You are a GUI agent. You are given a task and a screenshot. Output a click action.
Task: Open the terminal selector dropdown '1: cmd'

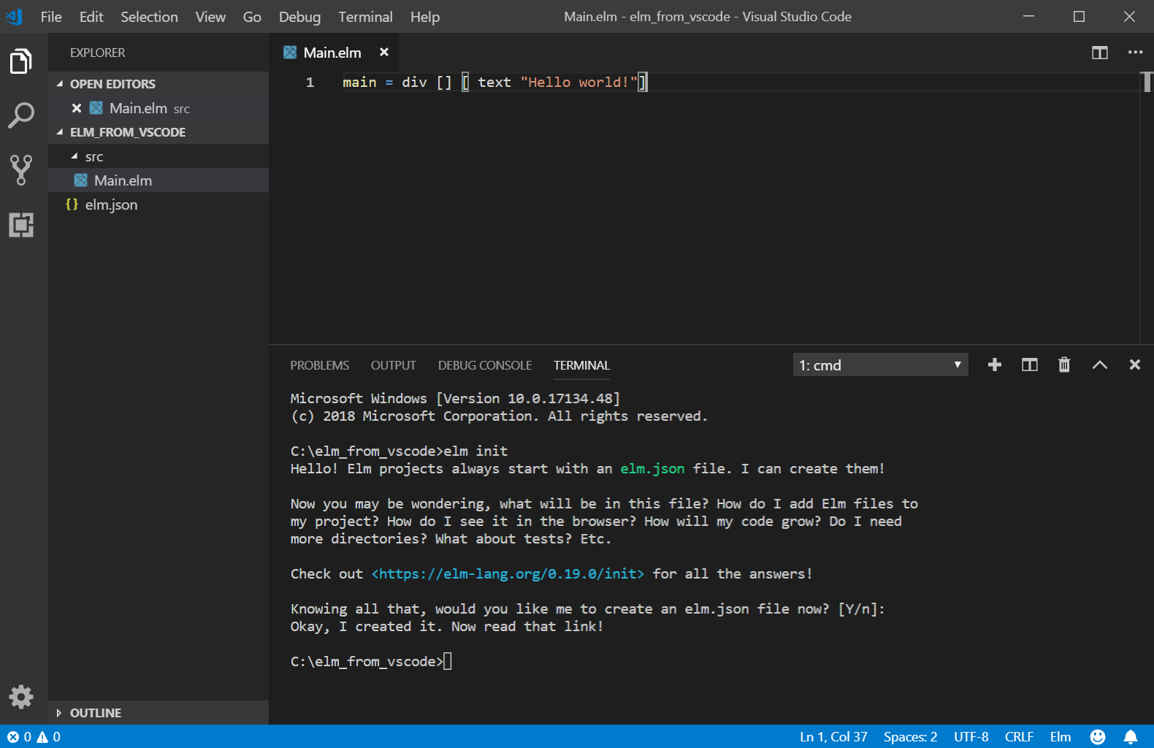pyautogui.click(x=880, y=365)
